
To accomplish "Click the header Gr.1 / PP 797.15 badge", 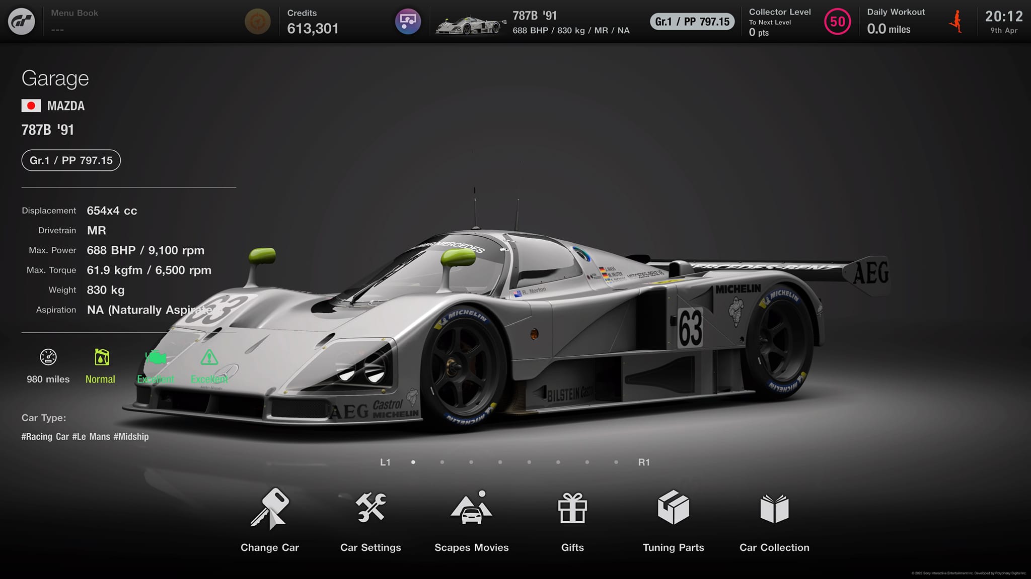I will tap(692, 22).
